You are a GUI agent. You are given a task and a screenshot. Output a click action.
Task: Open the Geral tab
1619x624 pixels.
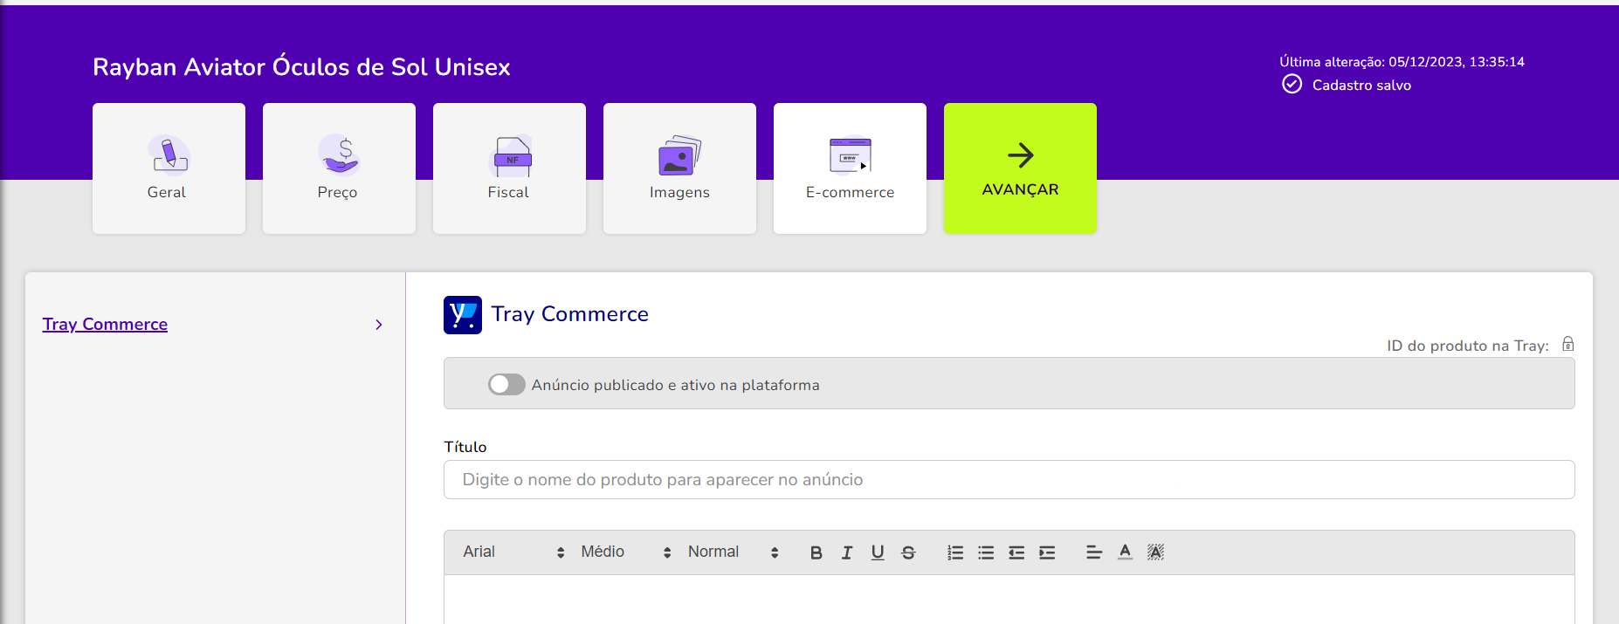[x=169, y=168]
